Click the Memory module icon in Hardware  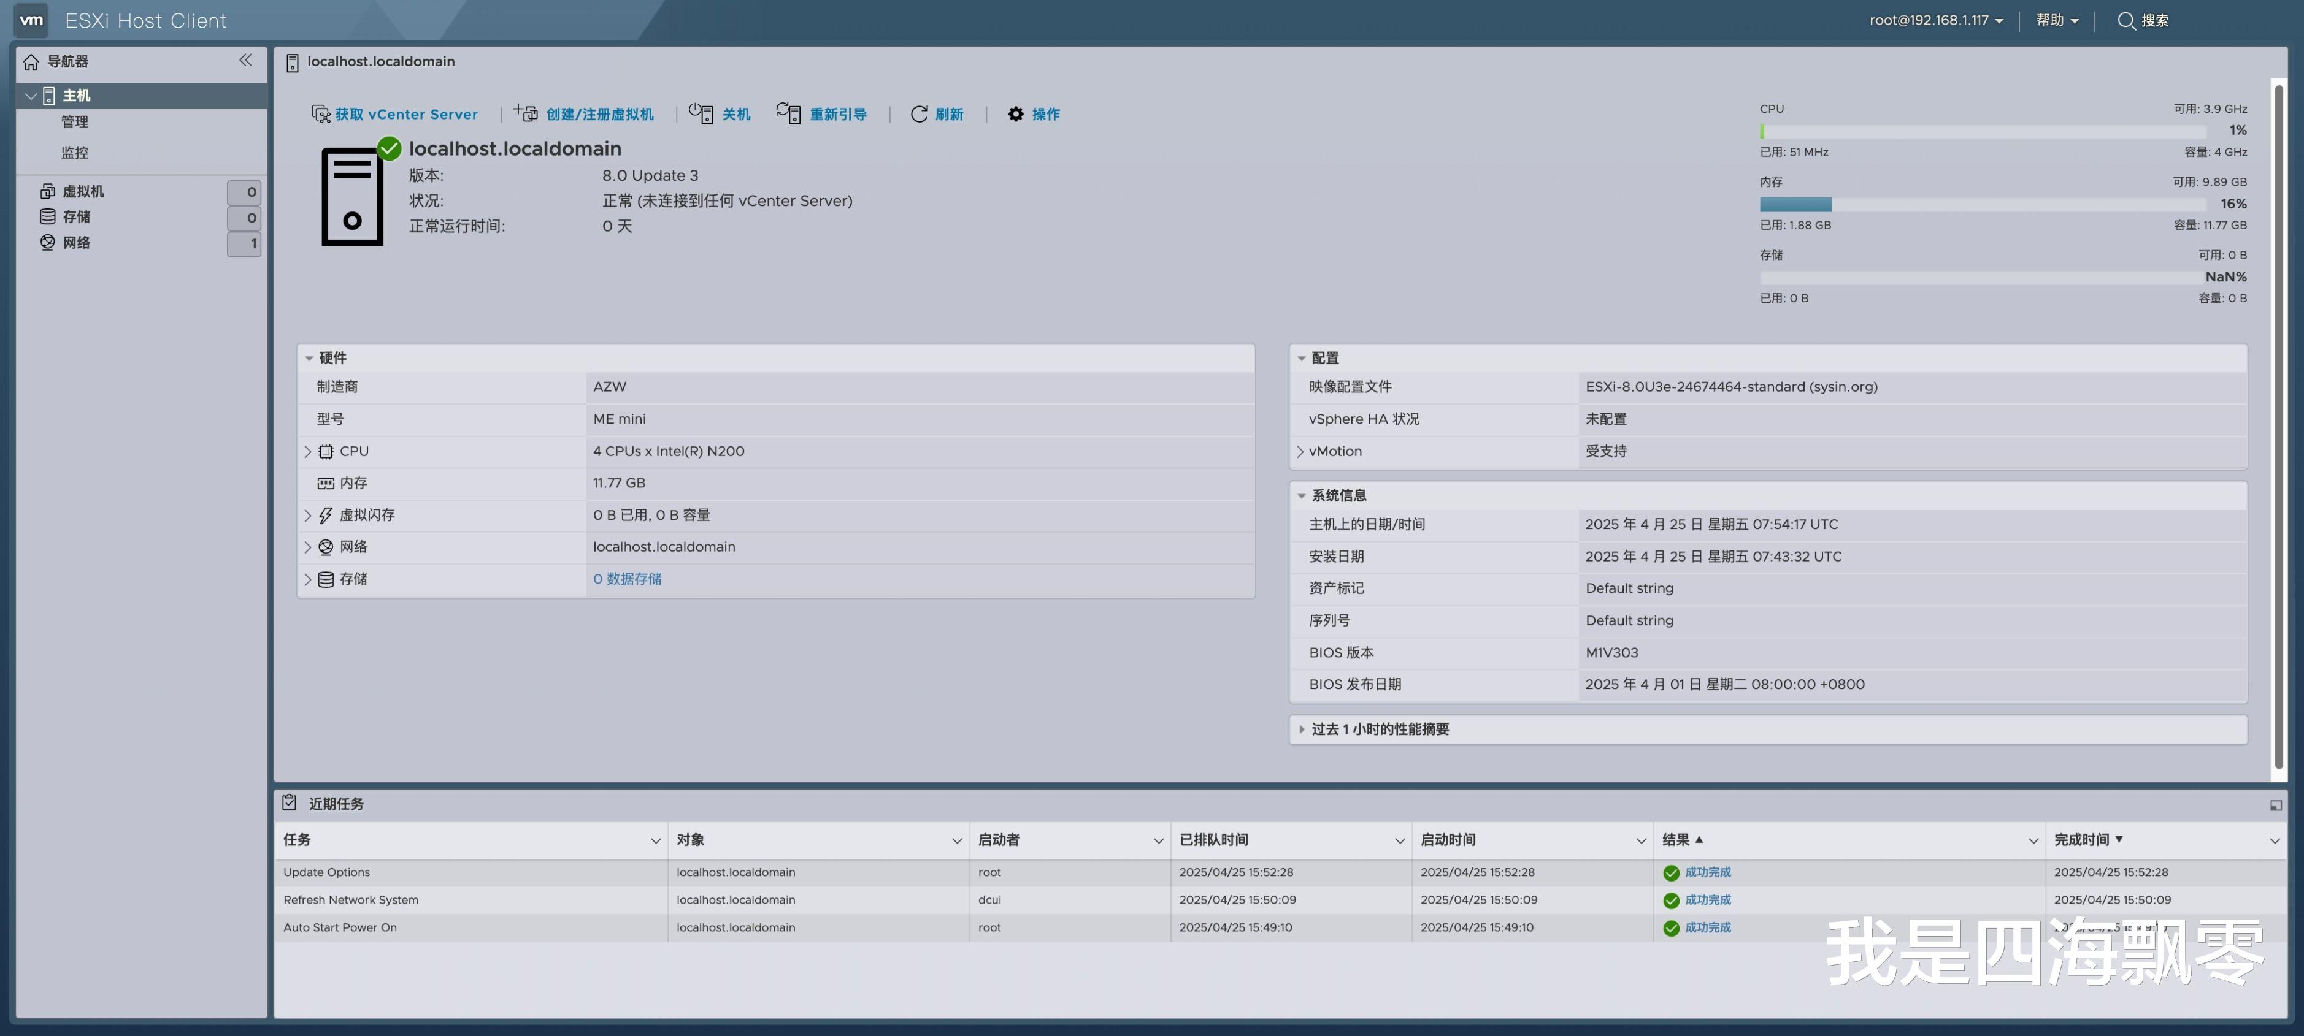point(326,484)
